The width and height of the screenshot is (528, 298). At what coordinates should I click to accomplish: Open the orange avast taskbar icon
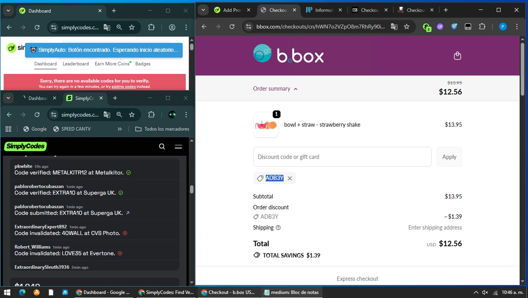tap(37, 292)
